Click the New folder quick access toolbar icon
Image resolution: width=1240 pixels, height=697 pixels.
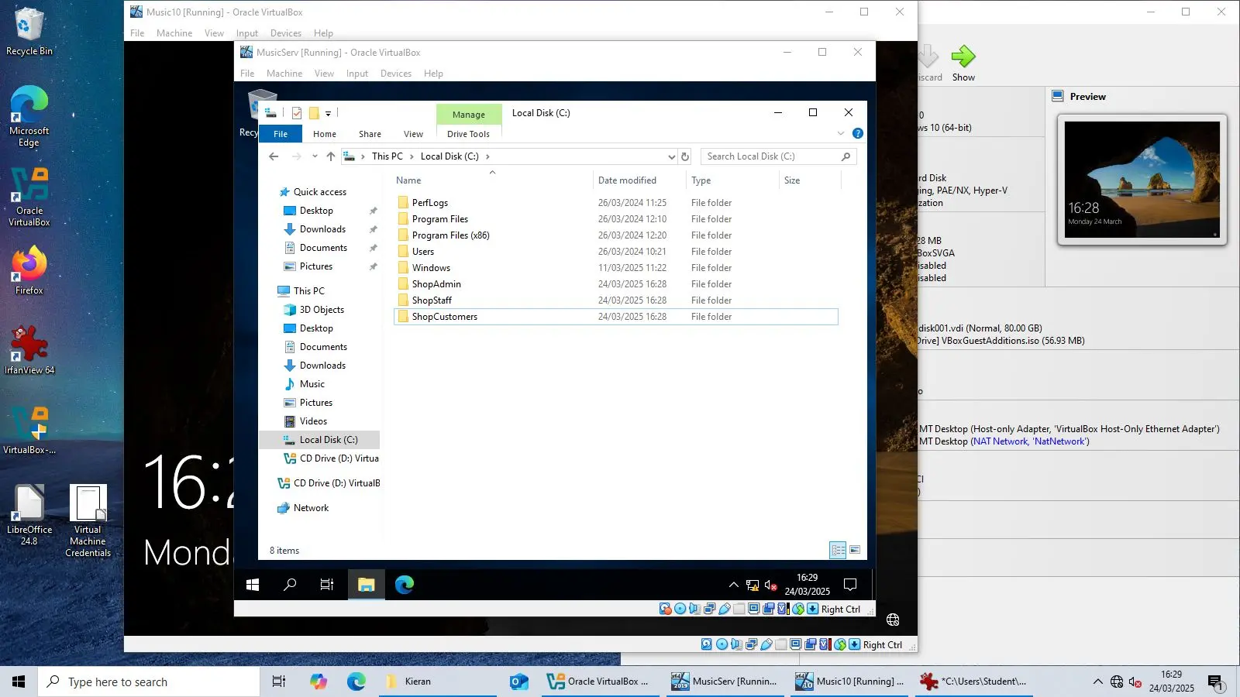pos(314,113)
